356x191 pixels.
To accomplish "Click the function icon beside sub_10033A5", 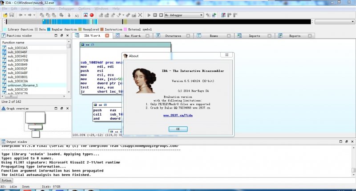I will click(x=4, y=48).
